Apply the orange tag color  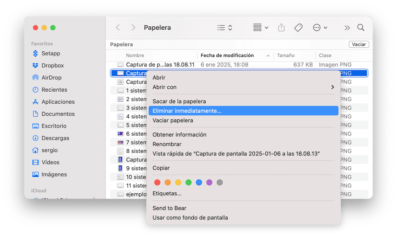pos(168,183)
